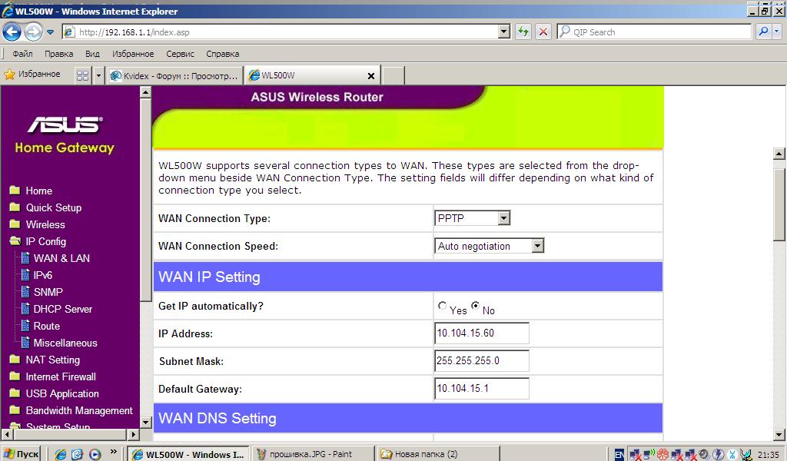Click the IPv6 page icon
The image size is (787, 461).
point(25,275)
